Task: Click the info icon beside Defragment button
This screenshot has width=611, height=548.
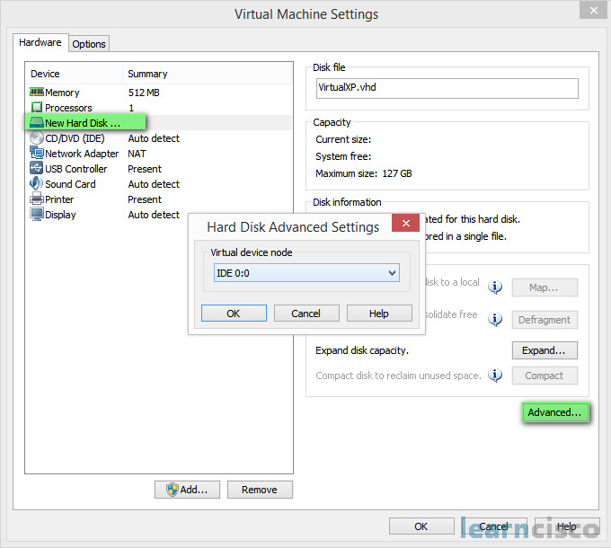Action: [x=495, y=320]
